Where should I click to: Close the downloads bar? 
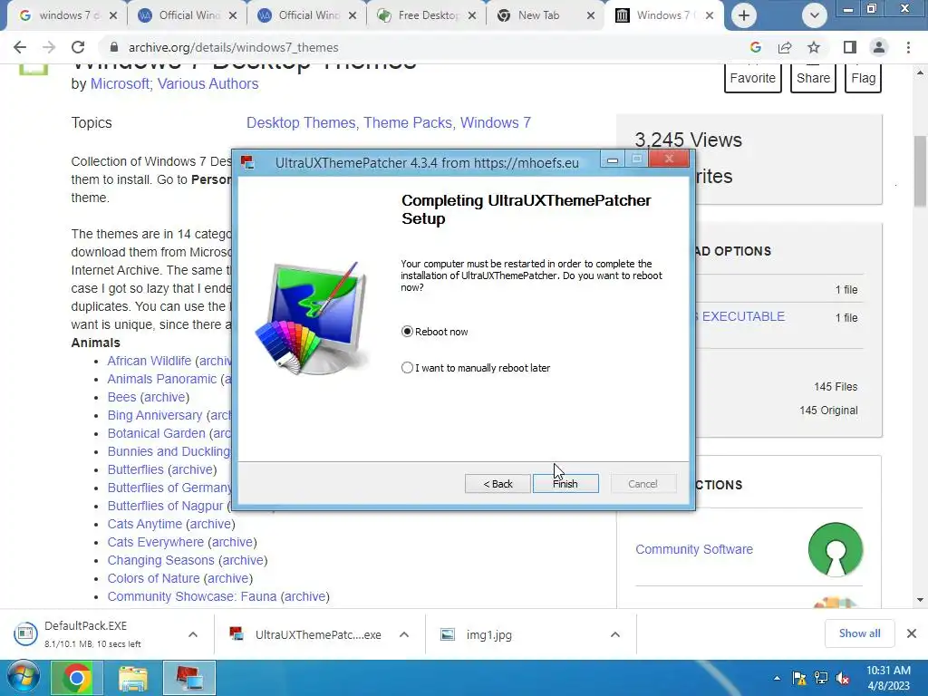click(x=912, y=633)
